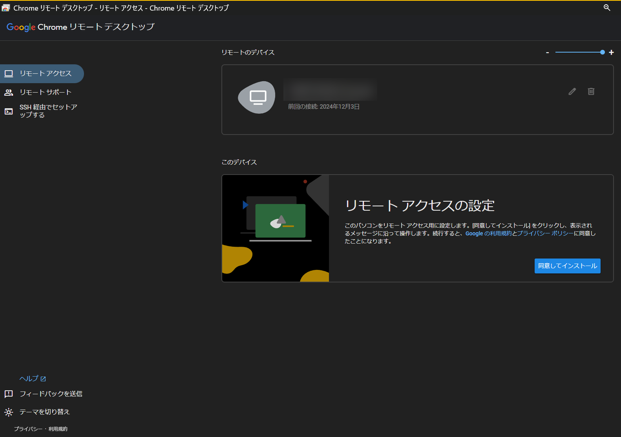Click フィードバックを送信

coord(51,394)
